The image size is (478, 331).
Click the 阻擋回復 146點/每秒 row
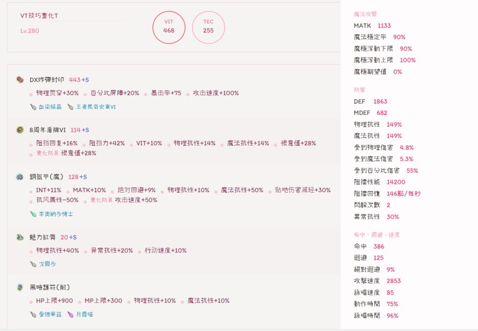[x=387, y=194]
